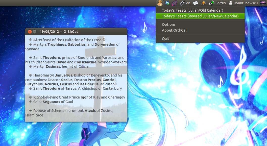Image resolution: width=267 pixels, height=146 pixels.
Task: Quit OrthCal from the indicator menu
Action: (x=200, y=38)
